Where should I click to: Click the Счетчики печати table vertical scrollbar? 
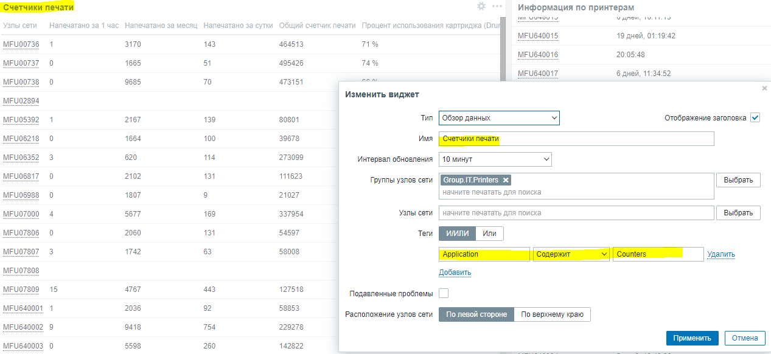coord(503,49)
